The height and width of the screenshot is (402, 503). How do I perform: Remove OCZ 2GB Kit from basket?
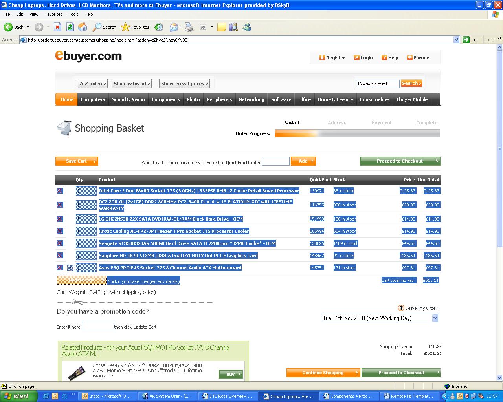pyautogui.click(x=60, y=205)
